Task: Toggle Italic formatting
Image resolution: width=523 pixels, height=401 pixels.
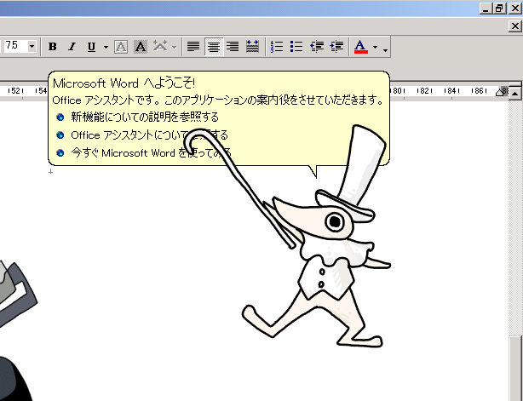Action: tap(72, 47)
